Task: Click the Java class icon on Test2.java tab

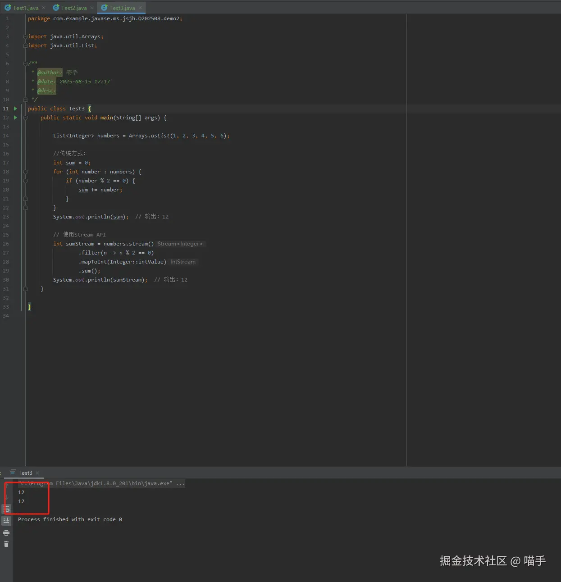Action: [56, 8]
